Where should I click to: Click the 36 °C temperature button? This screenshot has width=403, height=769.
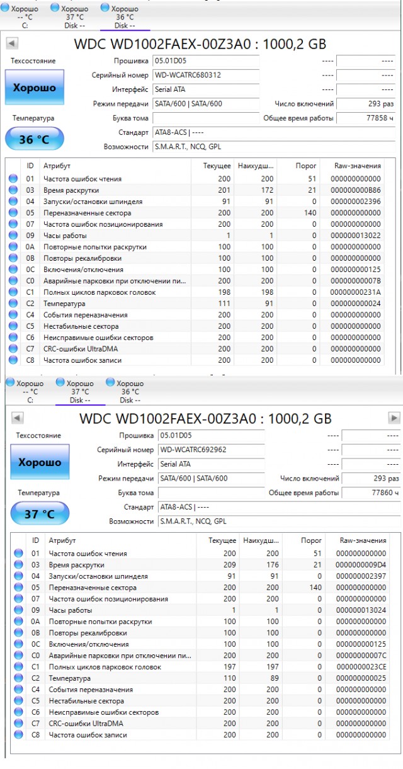[35, 139]
